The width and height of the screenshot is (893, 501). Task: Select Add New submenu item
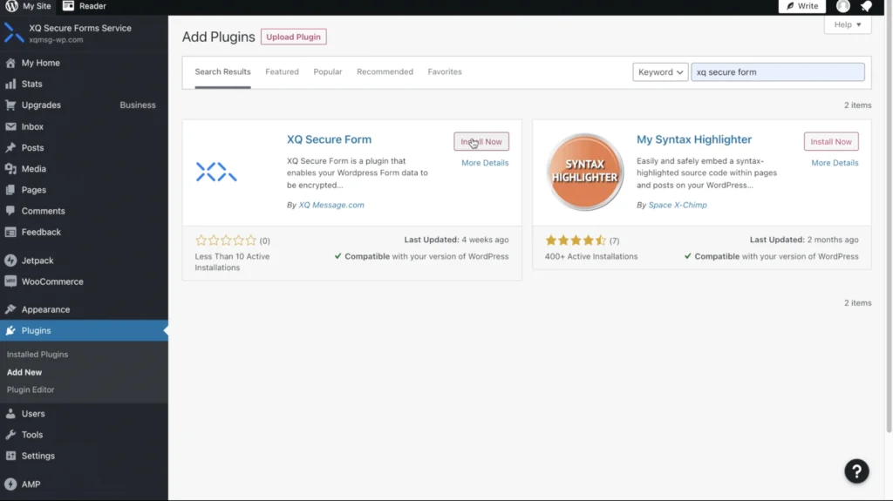coord(24,372)
